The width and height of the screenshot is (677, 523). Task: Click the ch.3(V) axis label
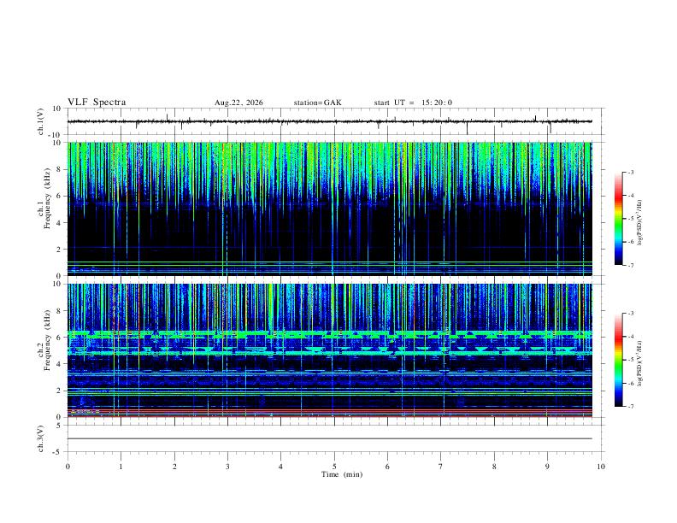point(41,439)
